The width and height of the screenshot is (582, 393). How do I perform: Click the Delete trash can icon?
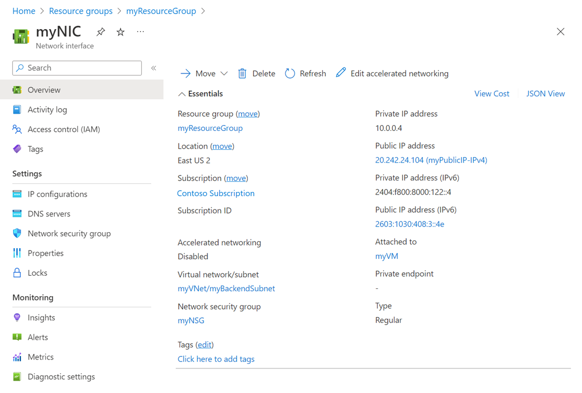[x=242, y=74]
